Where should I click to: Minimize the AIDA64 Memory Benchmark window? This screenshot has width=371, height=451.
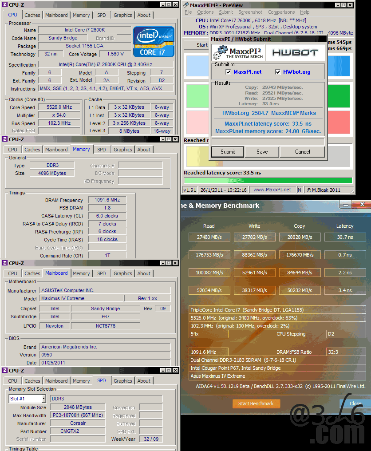tap(346, 205)
